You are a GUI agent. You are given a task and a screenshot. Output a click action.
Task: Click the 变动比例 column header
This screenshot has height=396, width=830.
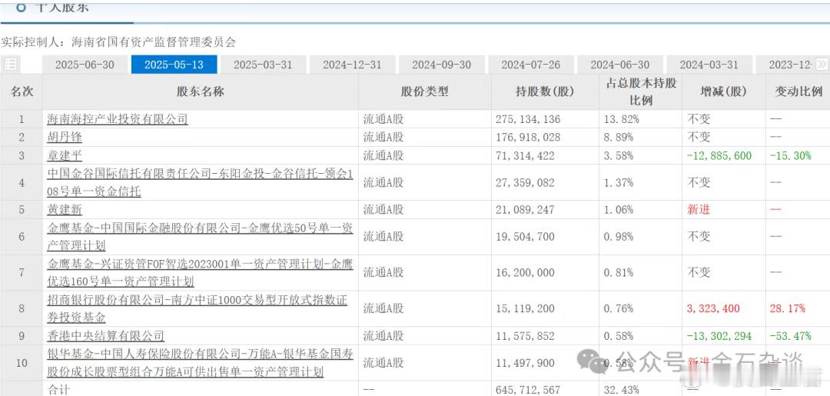pyautogui.click(x=798, y=92)
